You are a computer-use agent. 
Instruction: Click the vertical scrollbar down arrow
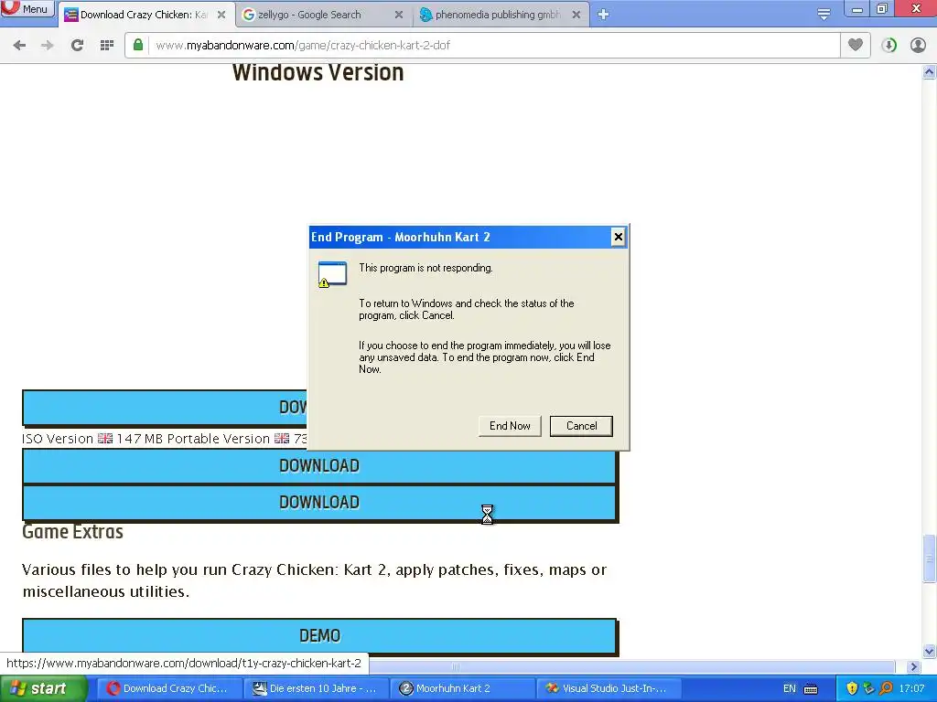tap(930, 651)
